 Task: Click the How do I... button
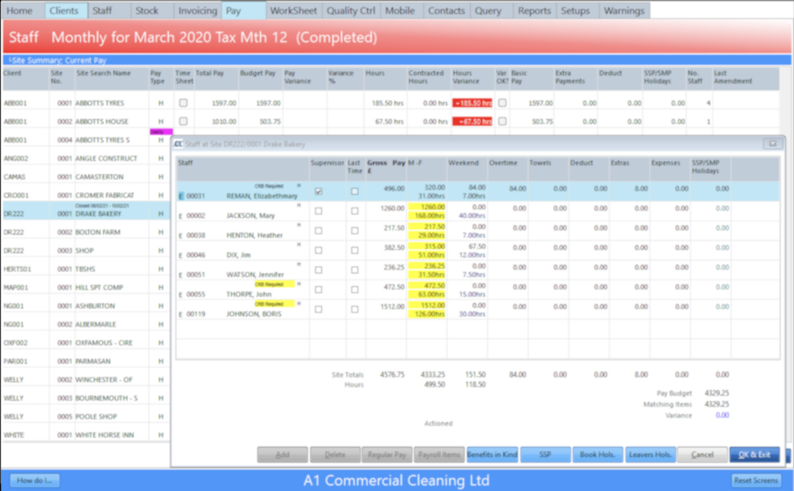34,480
